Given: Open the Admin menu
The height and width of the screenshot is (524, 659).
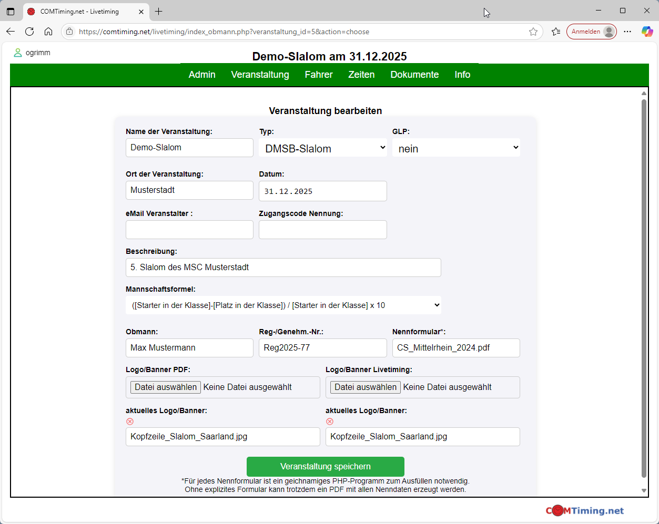Looking at the screenshot, I should [x=202, y=75].
